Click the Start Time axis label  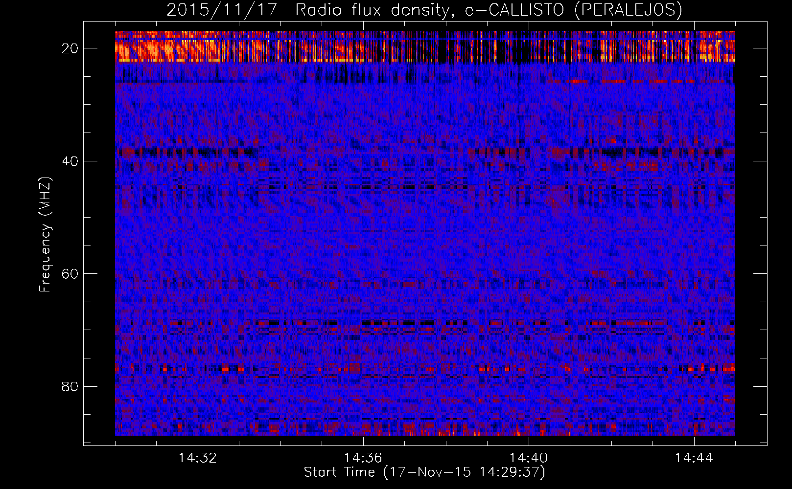pyautogui.click(x=424, y=472)
